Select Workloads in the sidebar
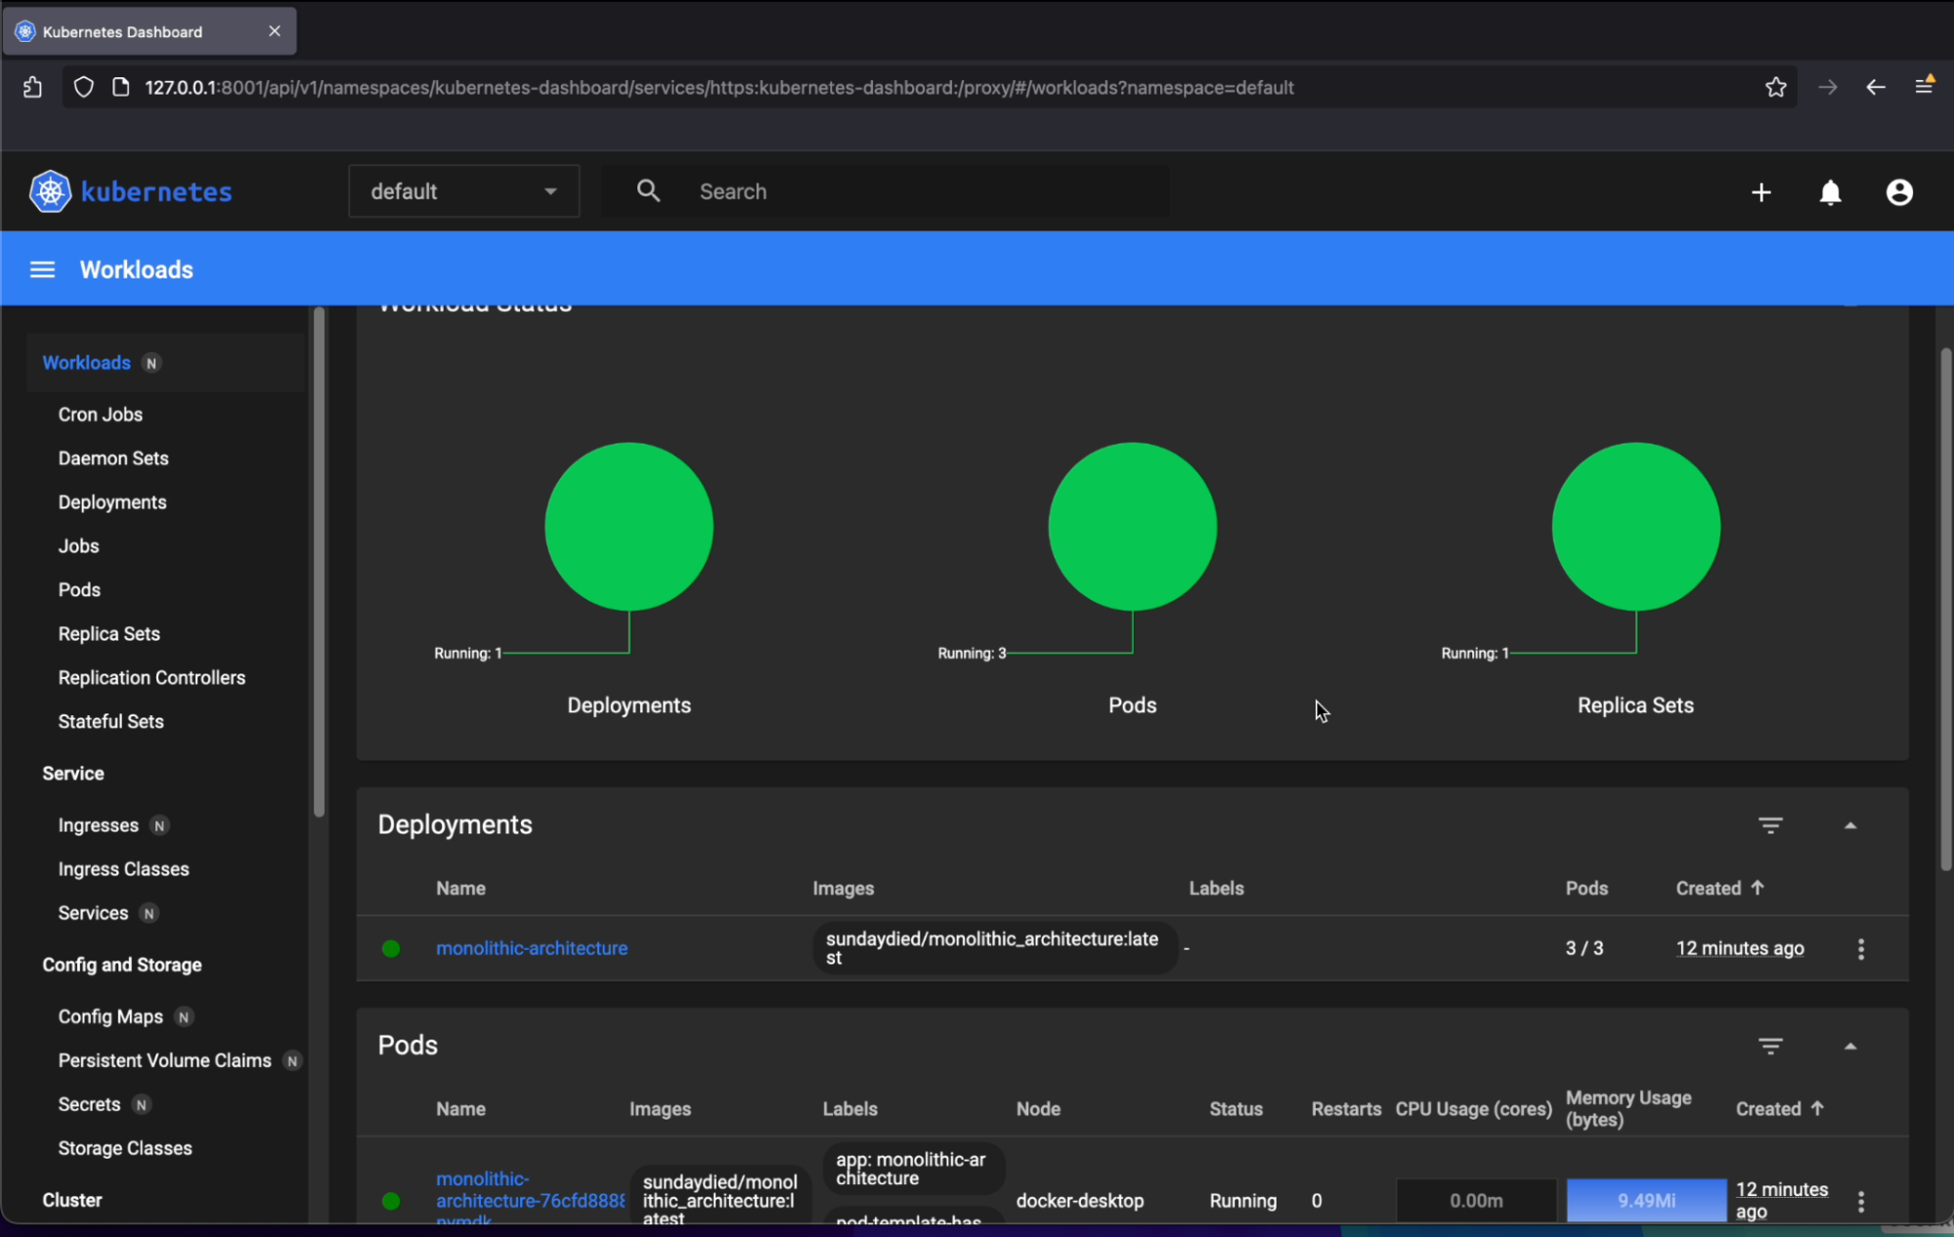This screenshot has width=1954, height=1237. pos(86,363)
